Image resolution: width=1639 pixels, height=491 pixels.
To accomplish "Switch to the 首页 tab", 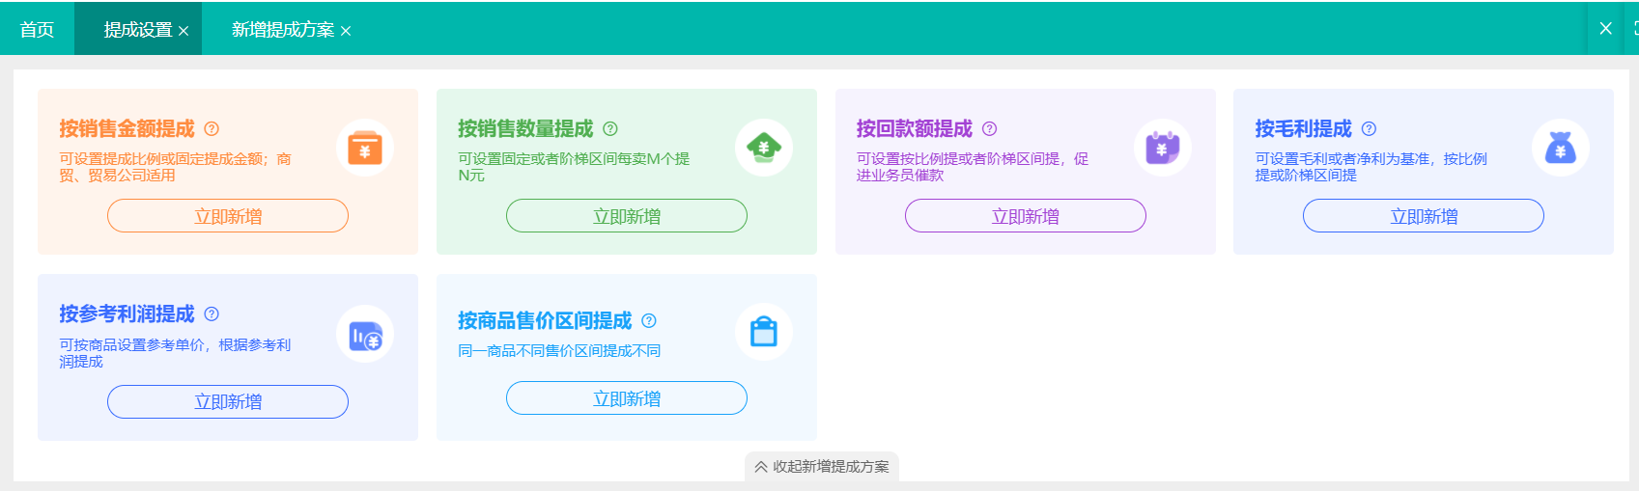I will coord(37,30).
